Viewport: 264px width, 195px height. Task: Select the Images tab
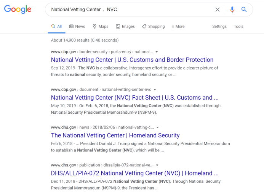125,26
